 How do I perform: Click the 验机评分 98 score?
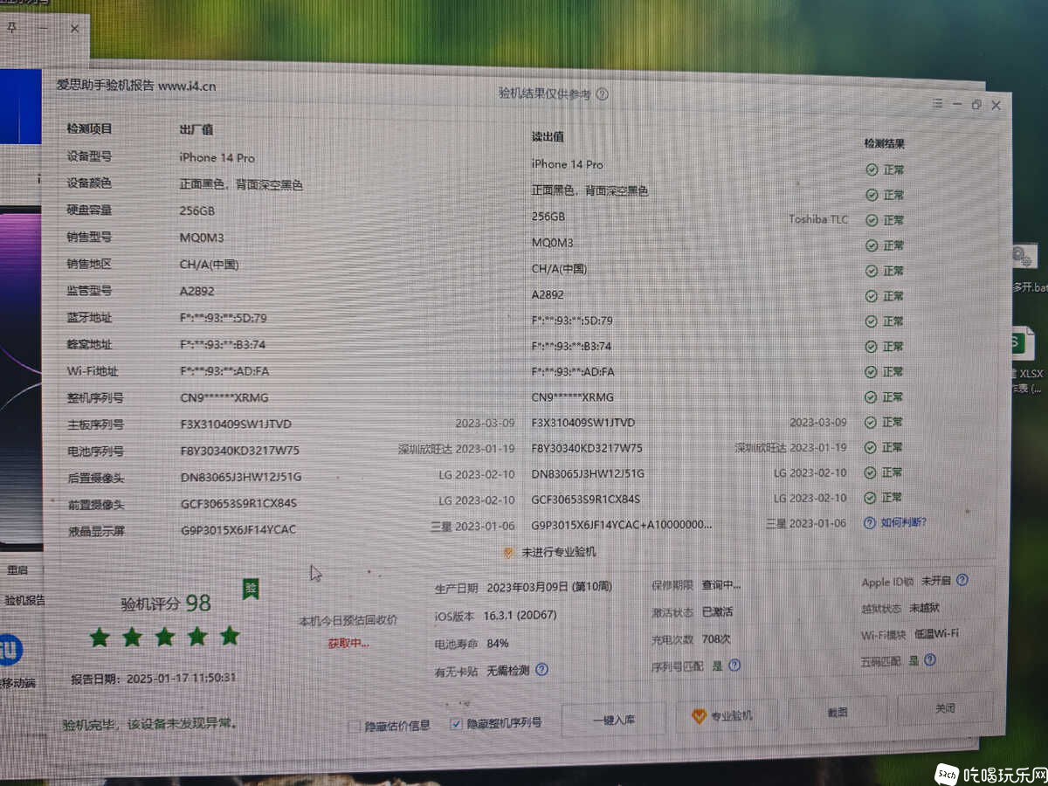click(166, 603)
